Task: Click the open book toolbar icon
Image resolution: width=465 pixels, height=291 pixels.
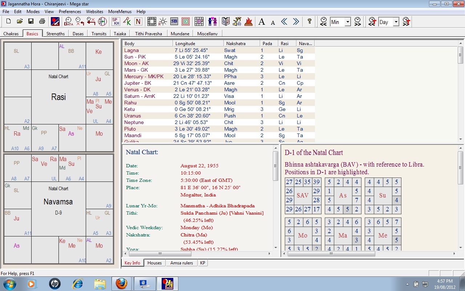Action: [x=226, y=21]
